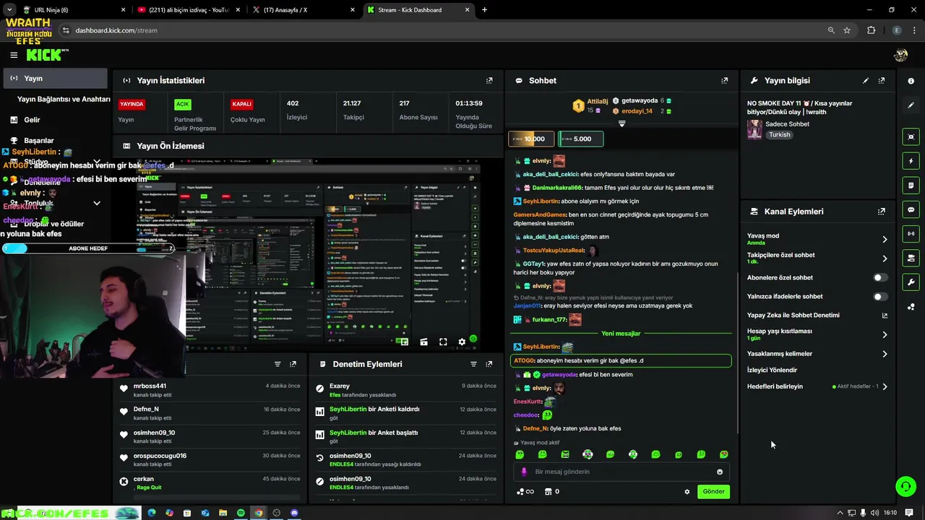Click the Sadece Sohbet category thumbnail
The width and height of the screenshot is (925, 520).
754,129
